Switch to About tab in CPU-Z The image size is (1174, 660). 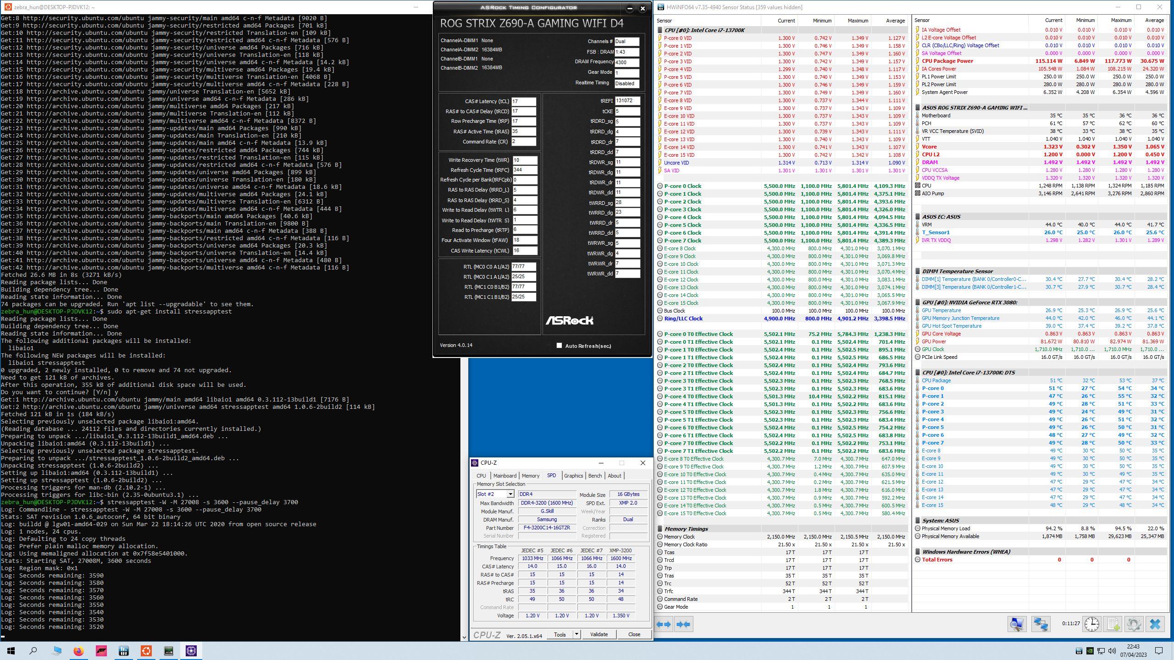point(615,476)
